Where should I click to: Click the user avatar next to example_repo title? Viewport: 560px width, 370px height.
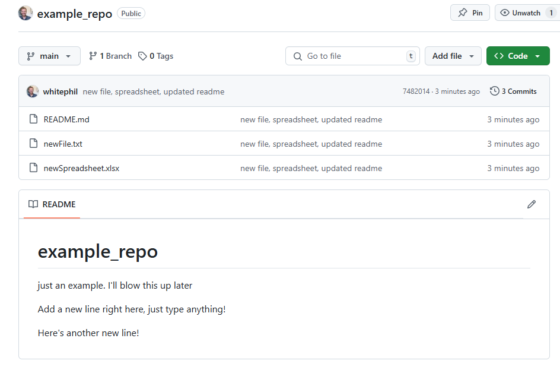click(x=26, y=13)
